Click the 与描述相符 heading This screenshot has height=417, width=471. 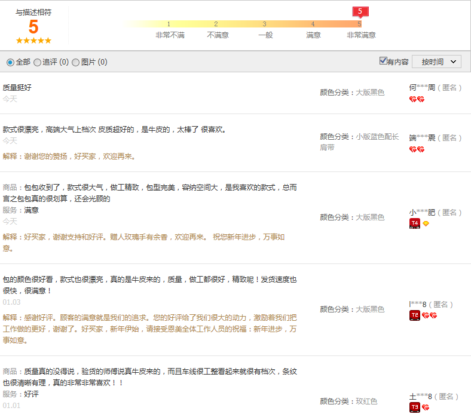33,13
